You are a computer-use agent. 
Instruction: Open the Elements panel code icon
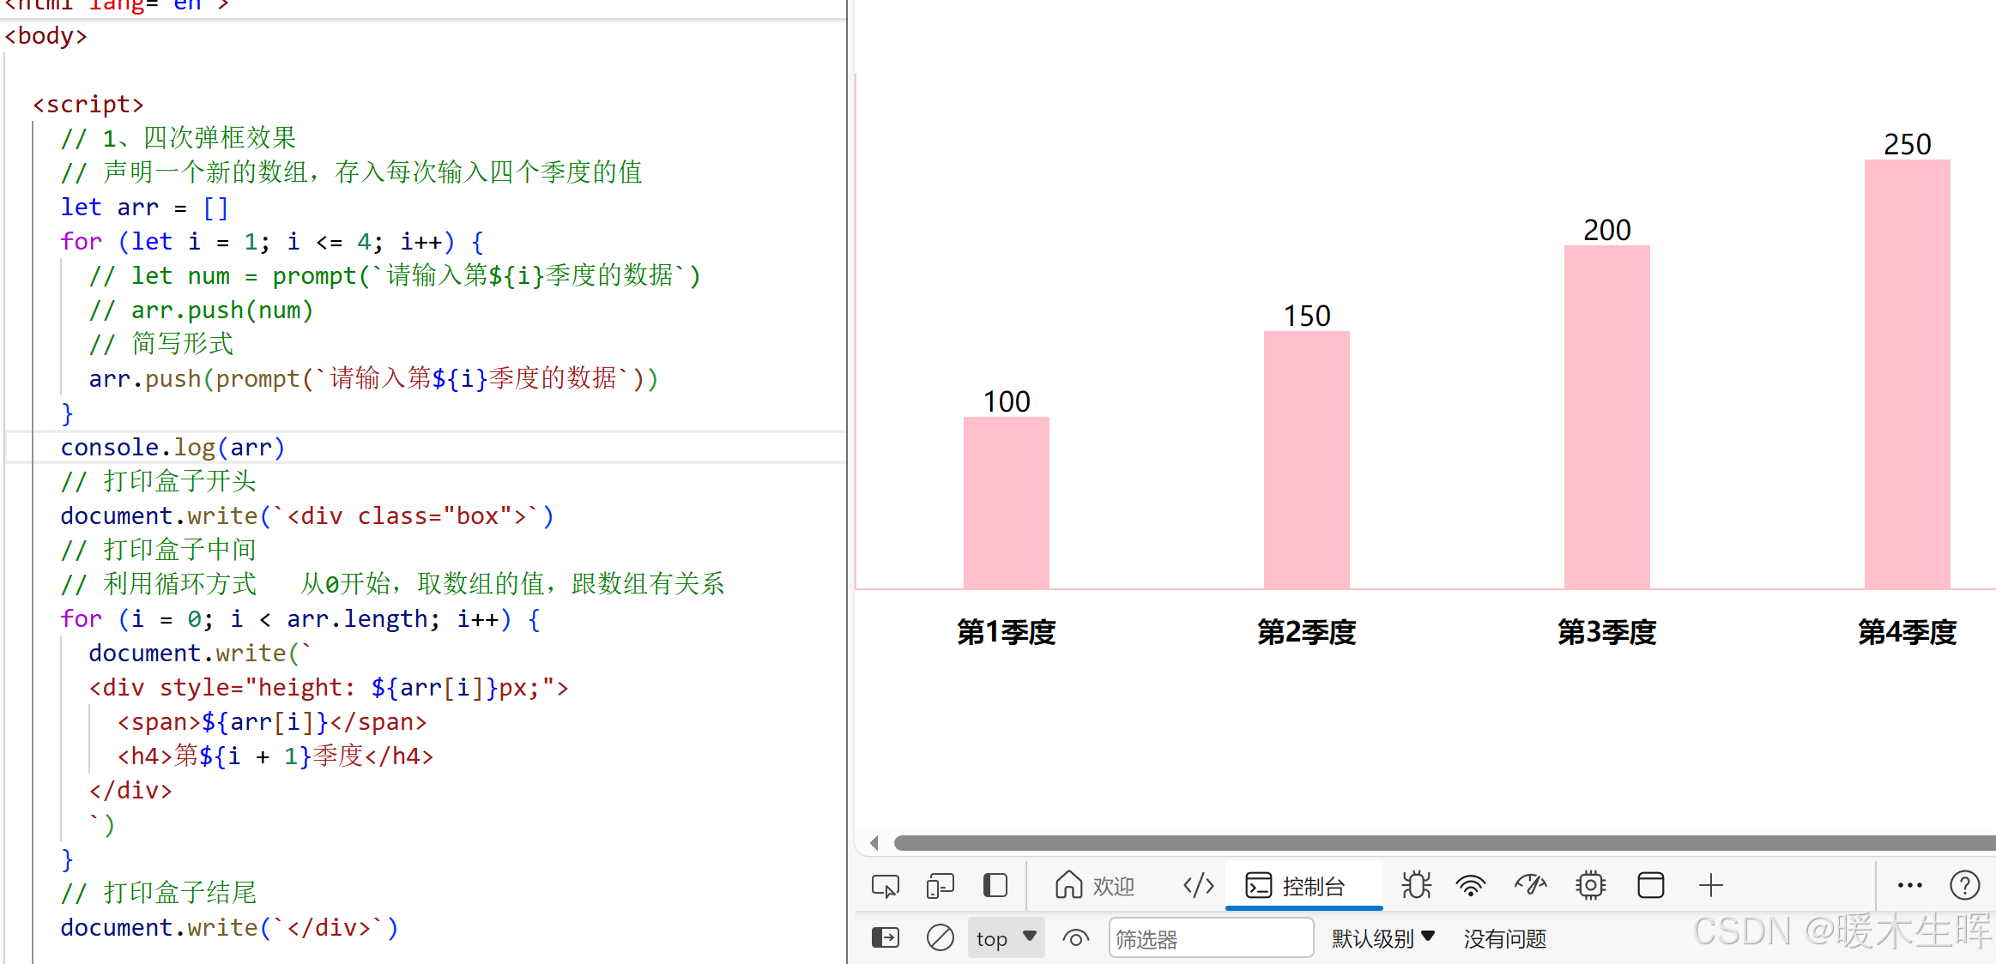click(1198, 885)
